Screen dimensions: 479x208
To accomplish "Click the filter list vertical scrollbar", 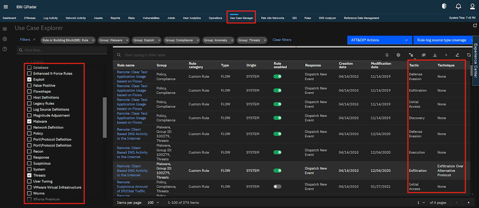I will (105, 118).
